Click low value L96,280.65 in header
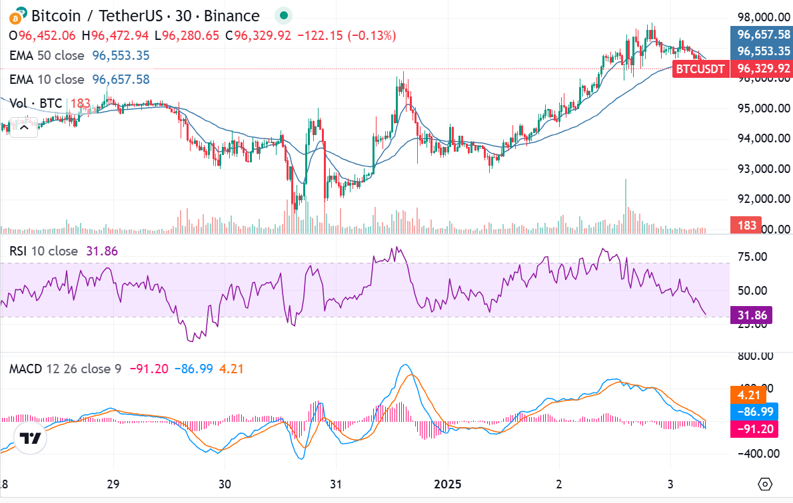Viewport: 793px width, 503px height. tap(187, 36)
